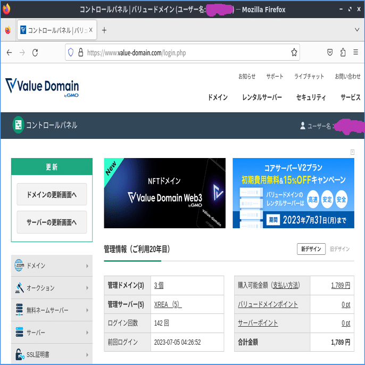Open the お問い合わせ link
Screen dimensions: 365x365
tap(347, 76)
